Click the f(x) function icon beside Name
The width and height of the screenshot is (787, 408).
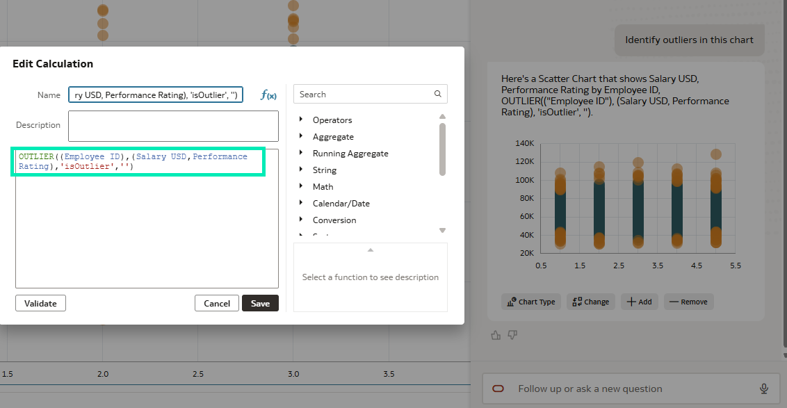tap(268, 95)
